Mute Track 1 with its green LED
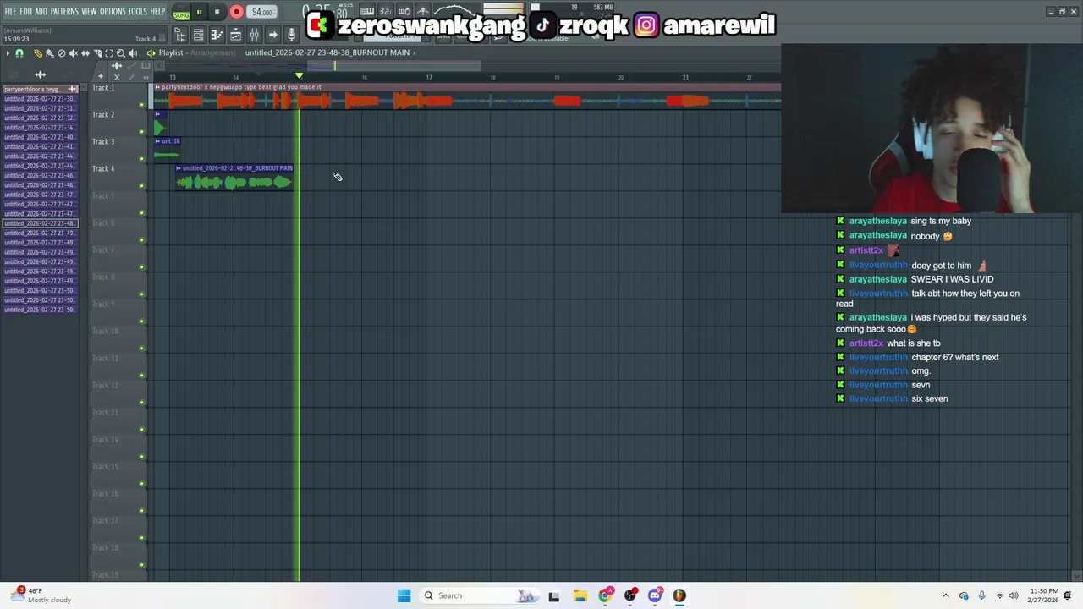This screenshot has height=609, width=1083. pos(142,105)
